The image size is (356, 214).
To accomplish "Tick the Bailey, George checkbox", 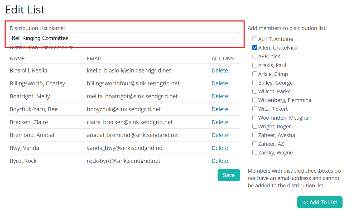I will pos(255,82).
